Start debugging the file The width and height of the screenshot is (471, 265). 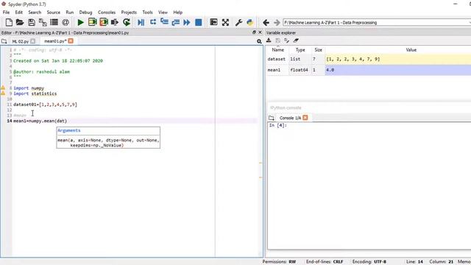[141, 22]
